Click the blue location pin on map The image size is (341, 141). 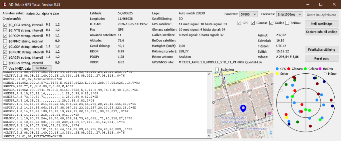(x=243, y=108)
